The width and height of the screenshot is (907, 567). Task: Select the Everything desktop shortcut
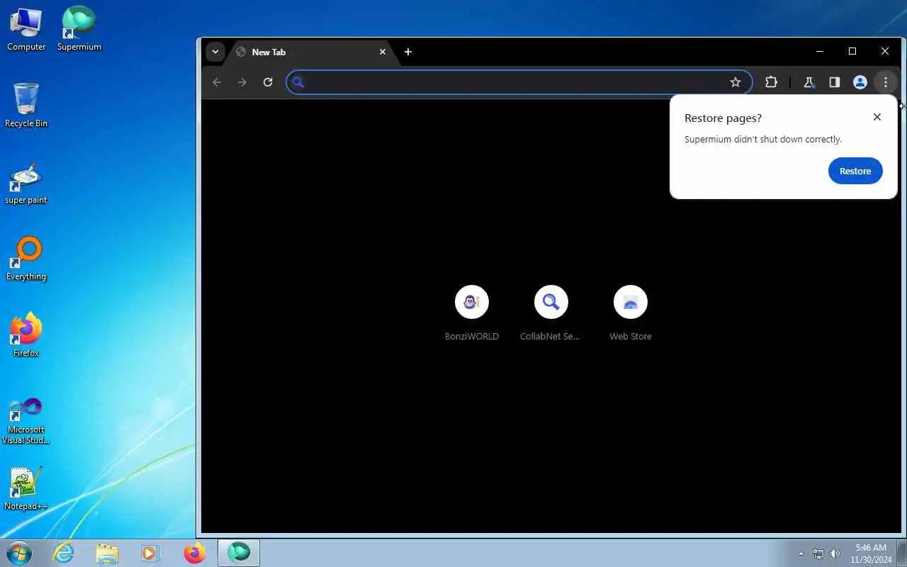(26, 259)
